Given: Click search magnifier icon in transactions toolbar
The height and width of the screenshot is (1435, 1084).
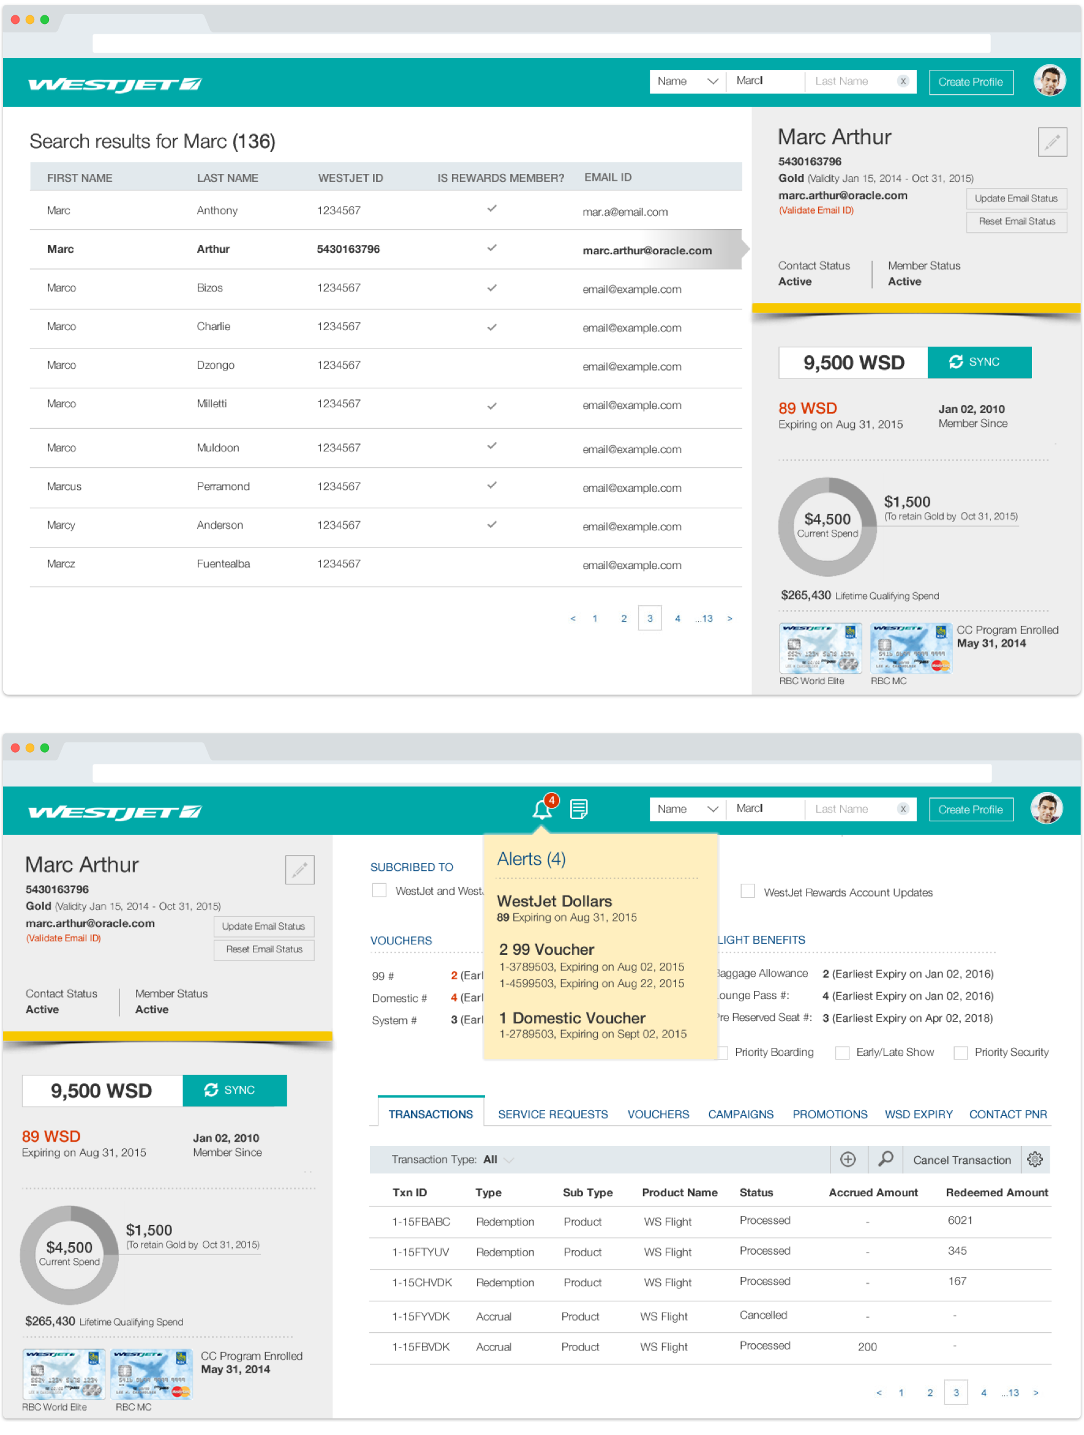Looking at the screenshot, I should (x=886, y=1159).
